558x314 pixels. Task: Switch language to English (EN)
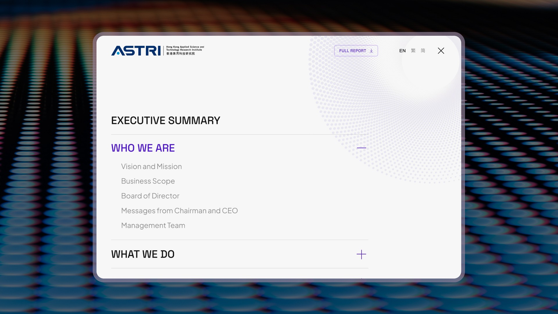402,51
